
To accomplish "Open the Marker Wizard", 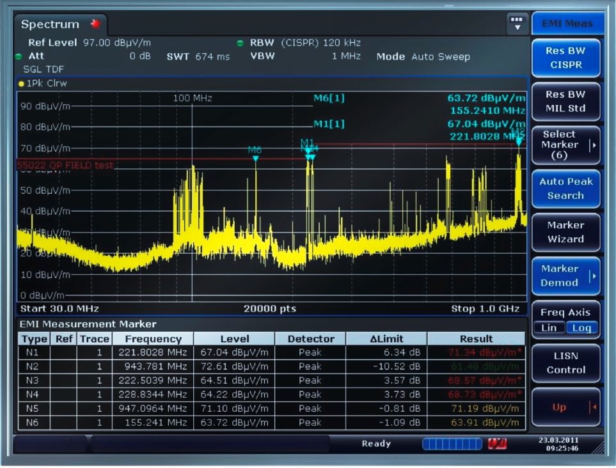I will 565,232.
